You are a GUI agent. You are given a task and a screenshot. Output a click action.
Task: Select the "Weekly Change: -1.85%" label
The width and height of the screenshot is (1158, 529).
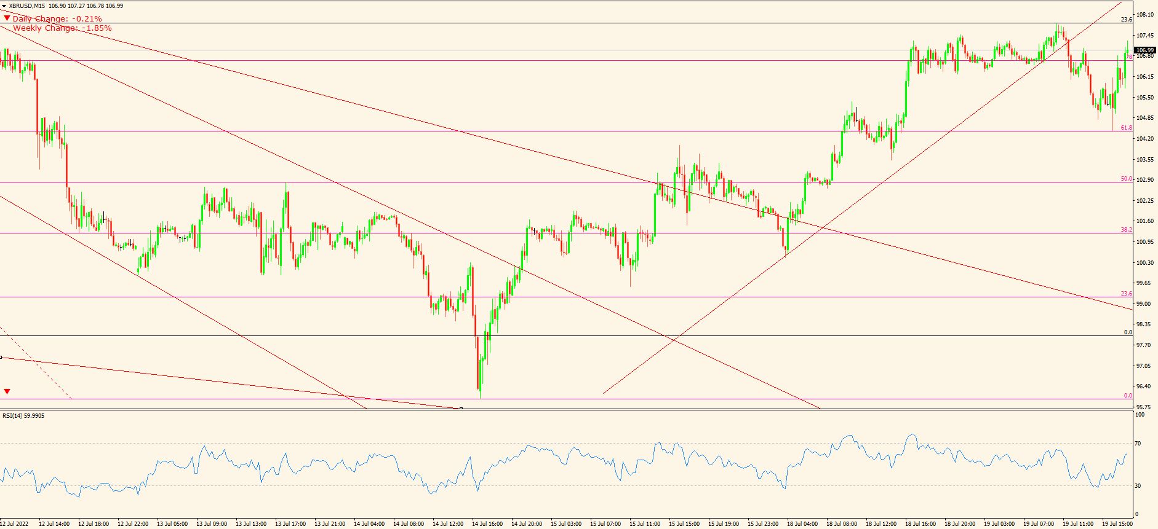(x=62, y=28)
